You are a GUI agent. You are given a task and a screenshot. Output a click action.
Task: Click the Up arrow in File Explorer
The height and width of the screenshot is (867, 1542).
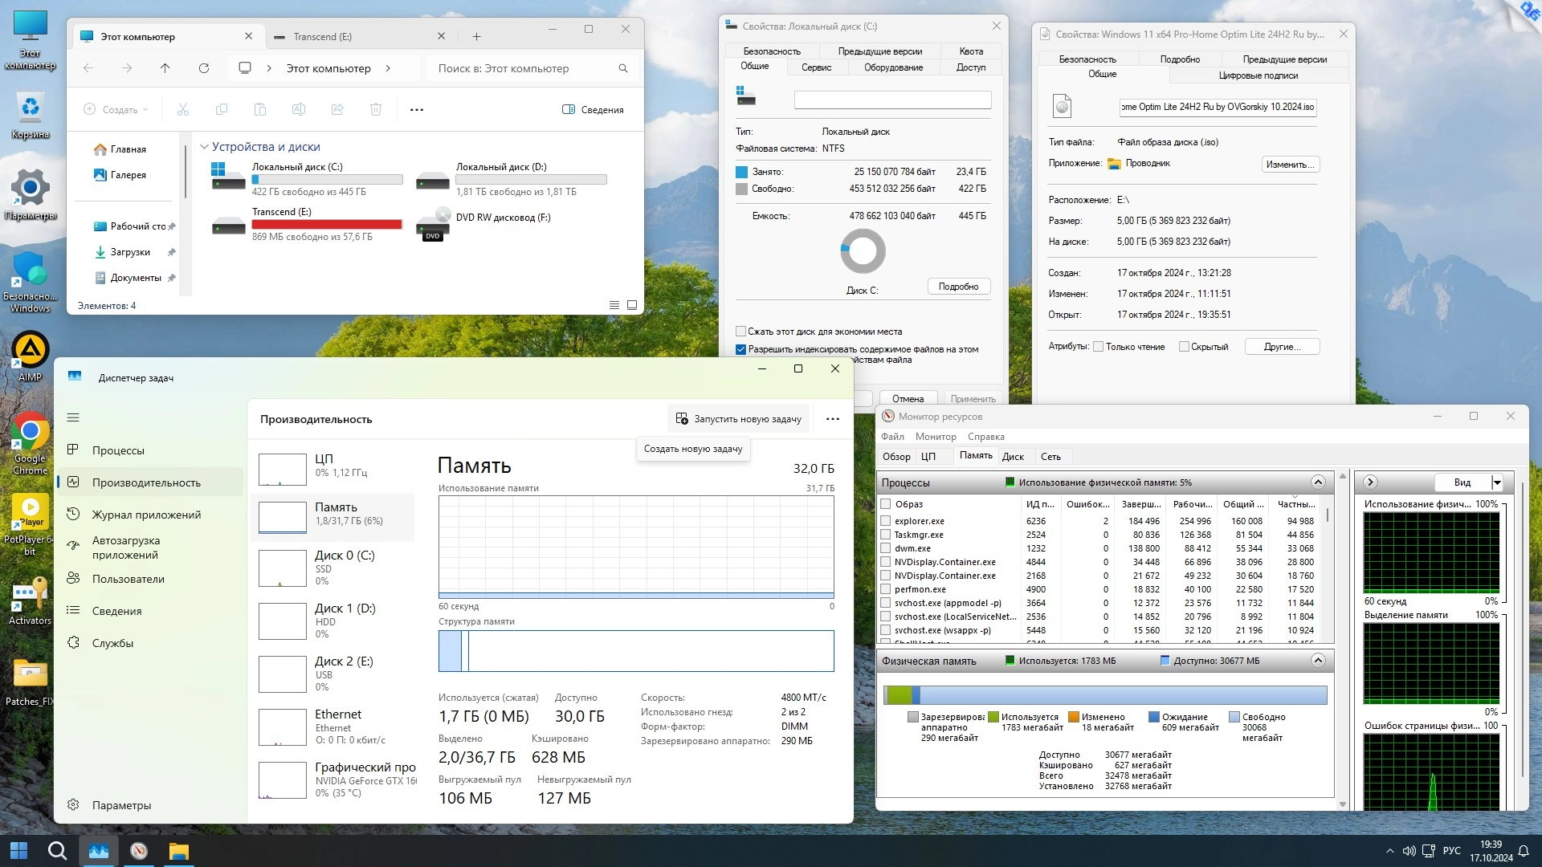(x=165, y=69)
